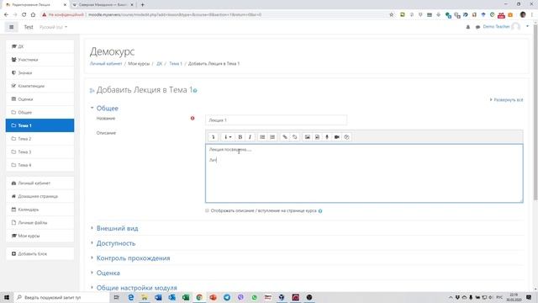
Task: Bookmark this page with the star icon
Action: point(392,15)
